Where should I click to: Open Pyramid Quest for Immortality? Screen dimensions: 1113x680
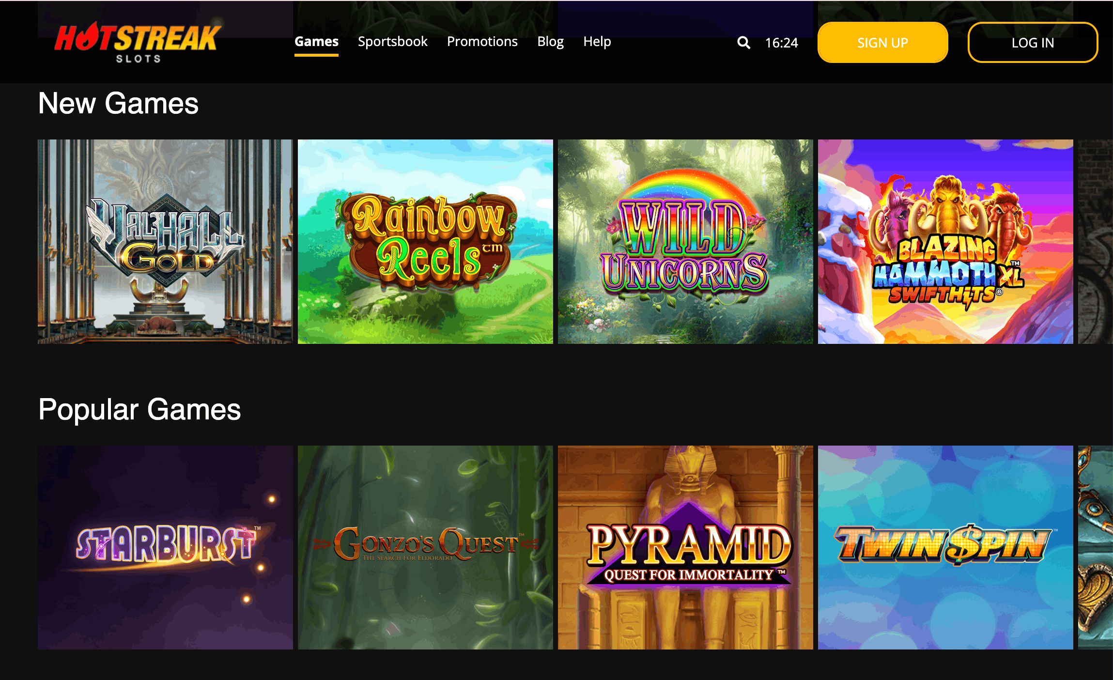click(685, 547)
